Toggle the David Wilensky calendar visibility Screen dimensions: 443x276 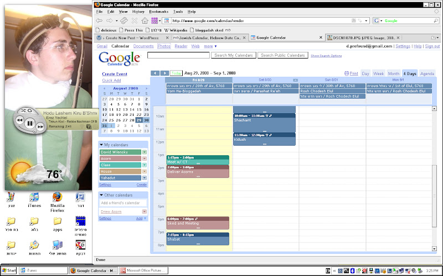pyautogui.click(x=120, y=152)
